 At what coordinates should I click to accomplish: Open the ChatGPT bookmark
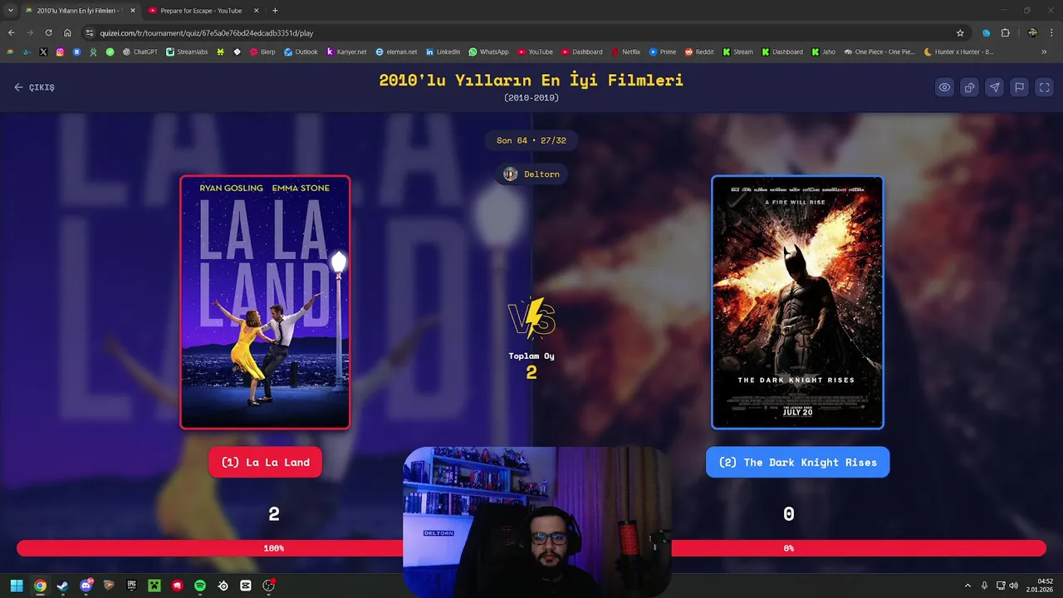[140, 51]
